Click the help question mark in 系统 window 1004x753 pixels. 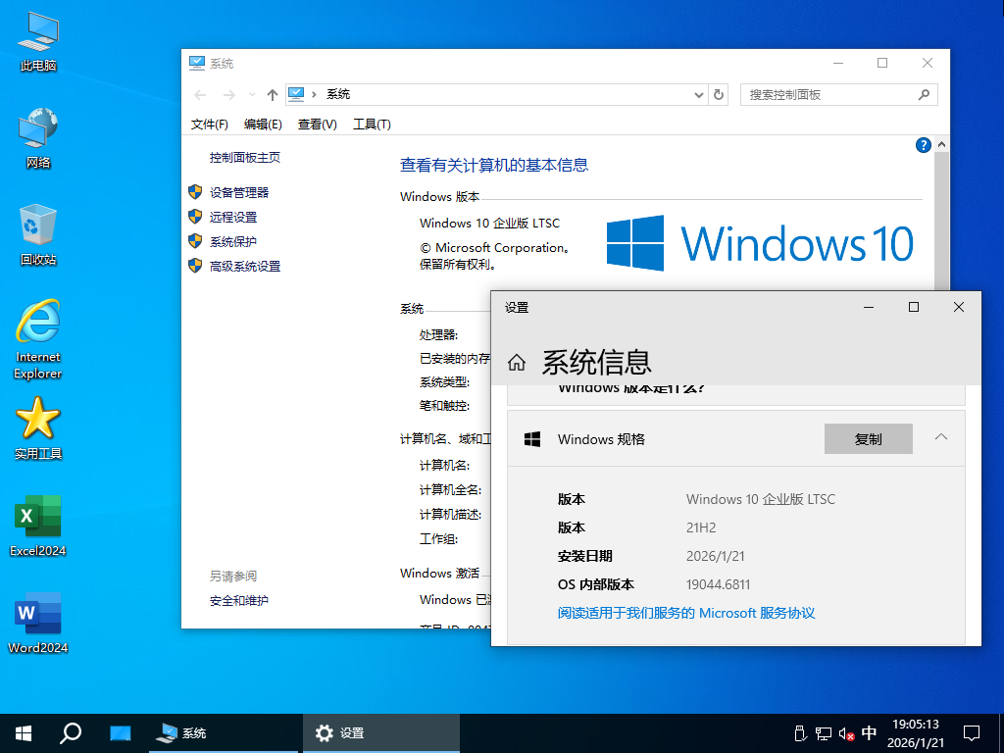tap(923, 144)
